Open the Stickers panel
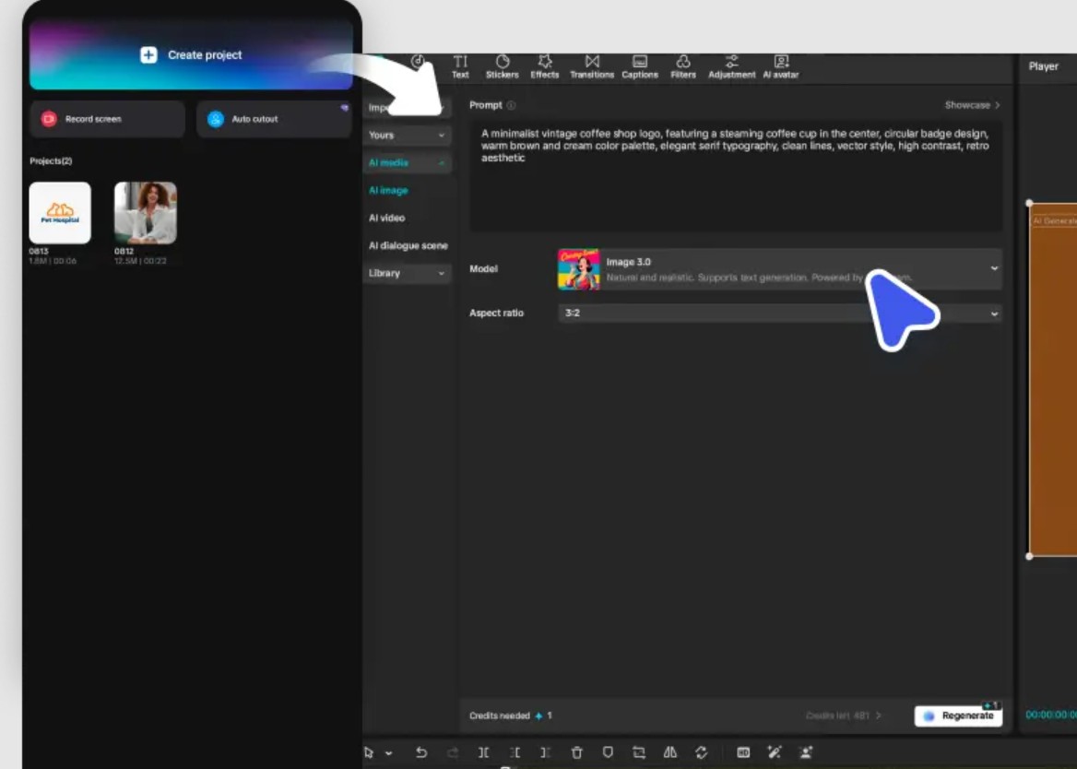This screenshot has height=769, width=1077. coord(502,65)
